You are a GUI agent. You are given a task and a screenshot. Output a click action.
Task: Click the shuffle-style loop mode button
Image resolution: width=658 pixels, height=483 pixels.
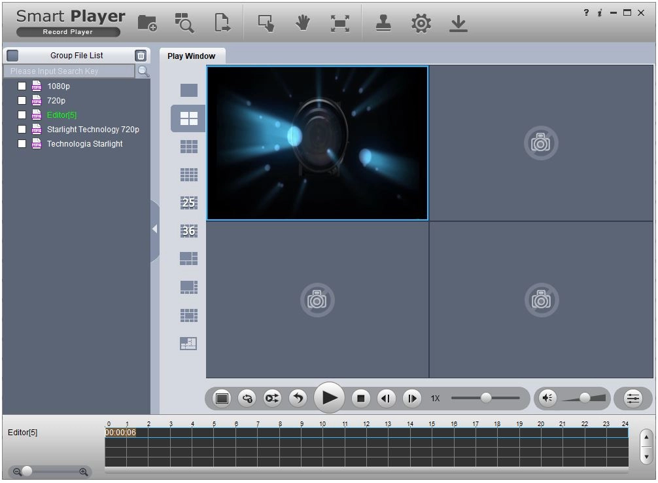272,398
